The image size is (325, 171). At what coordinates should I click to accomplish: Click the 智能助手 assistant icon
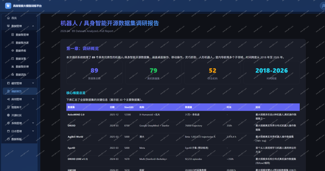8,107
